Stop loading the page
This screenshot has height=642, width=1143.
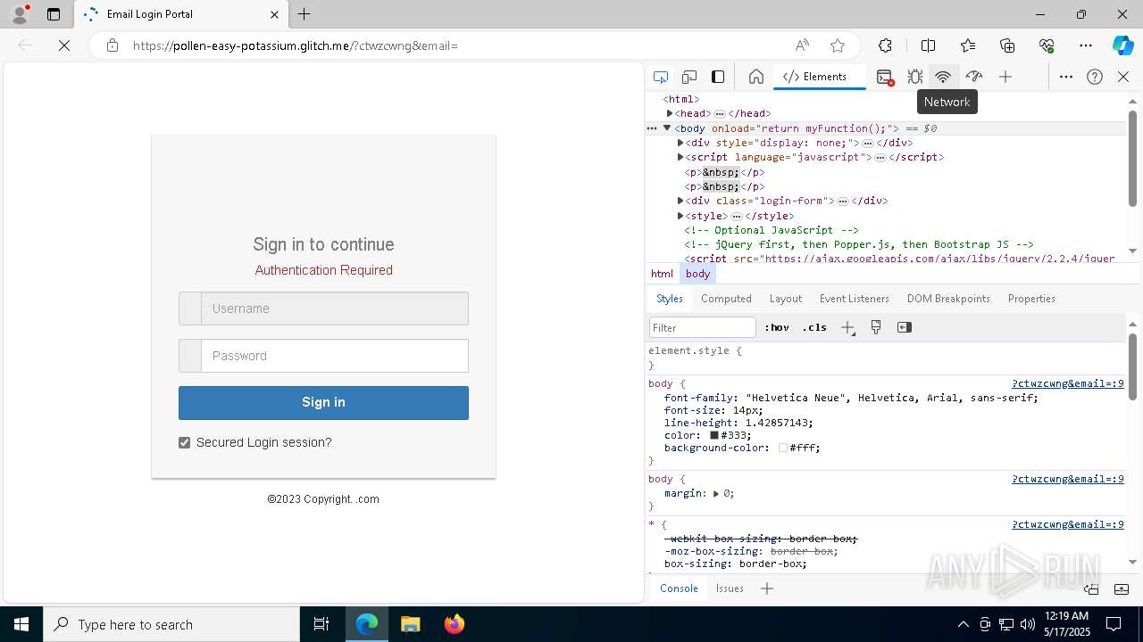(64, 45)
